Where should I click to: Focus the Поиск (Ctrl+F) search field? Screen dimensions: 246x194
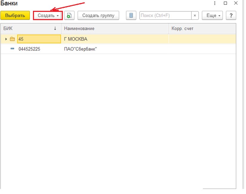point(165,16)
